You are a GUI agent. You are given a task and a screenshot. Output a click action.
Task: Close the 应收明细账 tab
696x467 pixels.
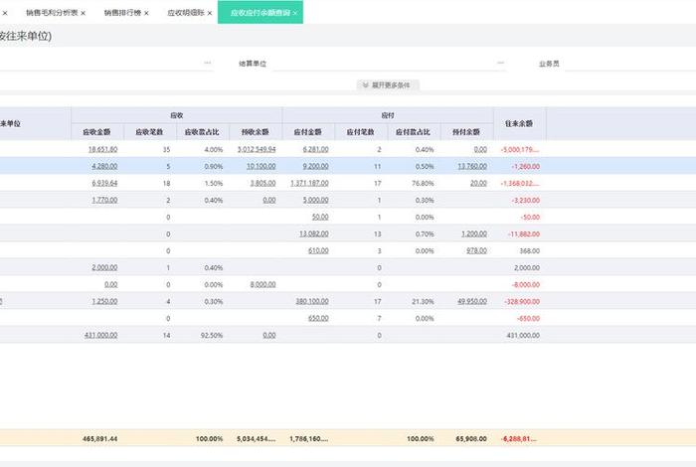click(210, 13)
